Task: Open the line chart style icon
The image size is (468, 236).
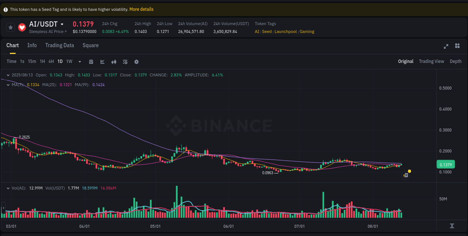Action: [x=102, y=61]
